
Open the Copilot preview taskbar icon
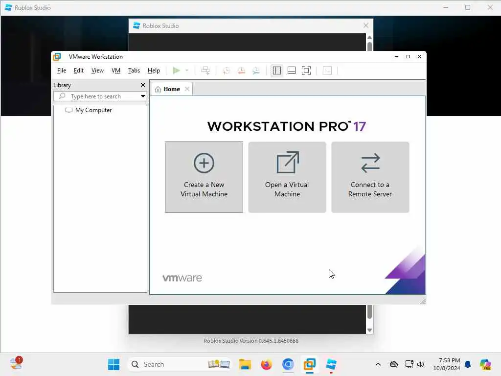(x=485, y=364)
